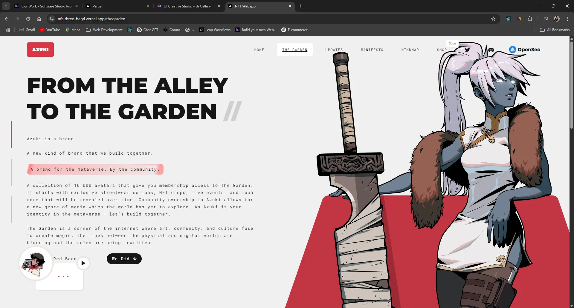
Task: Open the MANIFESTO nav item
Action: coord(372,50)
